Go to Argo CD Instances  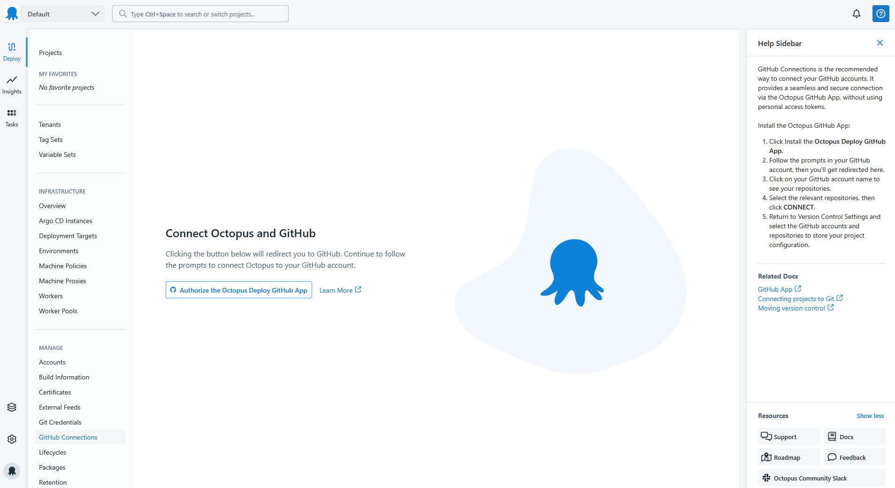pyautogui.click(x=66, y=221)
